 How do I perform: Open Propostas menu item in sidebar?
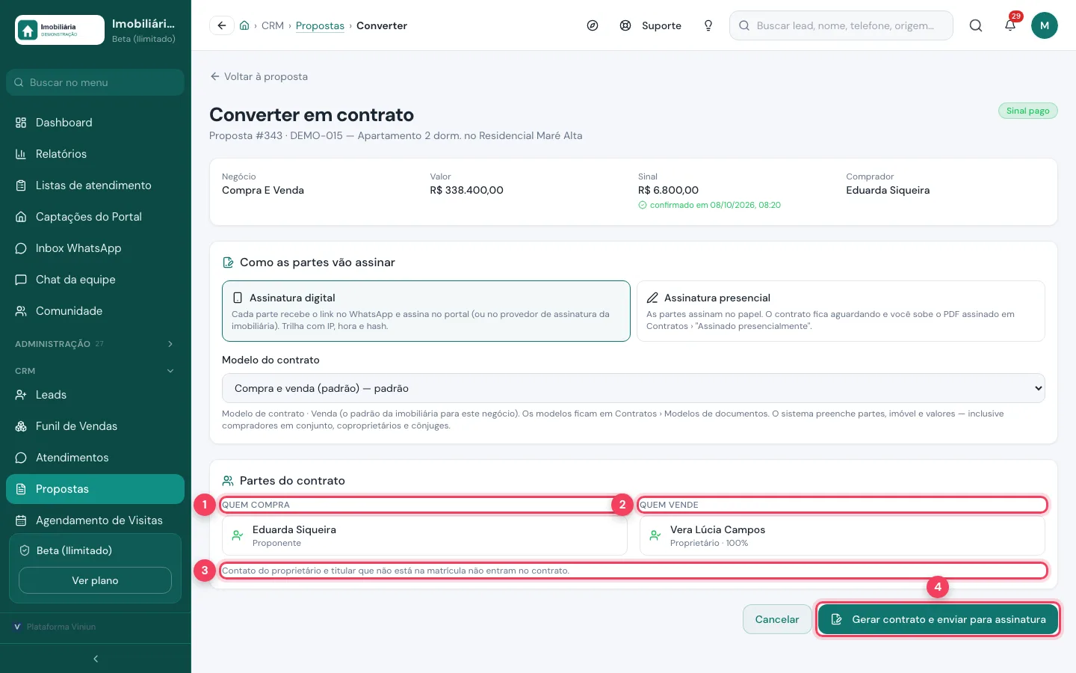(x=95, y=489)
